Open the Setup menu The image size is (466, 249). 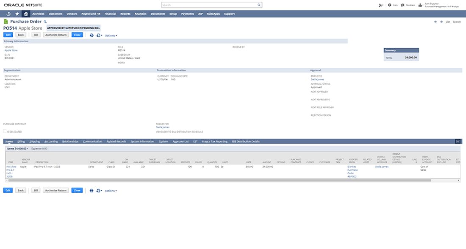173,14
